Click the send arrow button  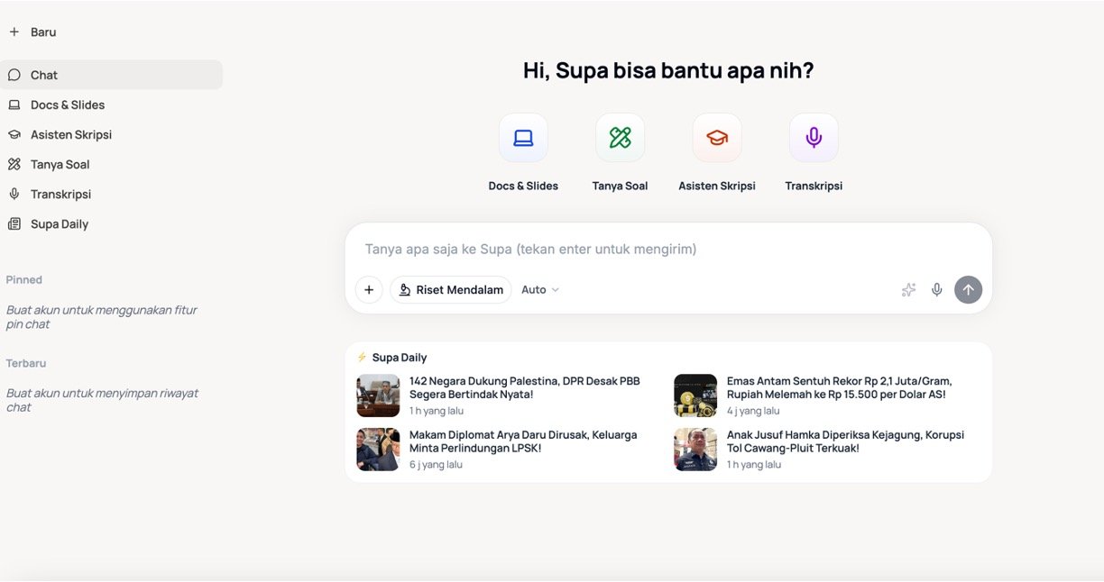click(x=968, y=289)
